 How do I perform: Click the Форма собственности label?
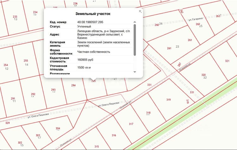[x=61, y=52]
